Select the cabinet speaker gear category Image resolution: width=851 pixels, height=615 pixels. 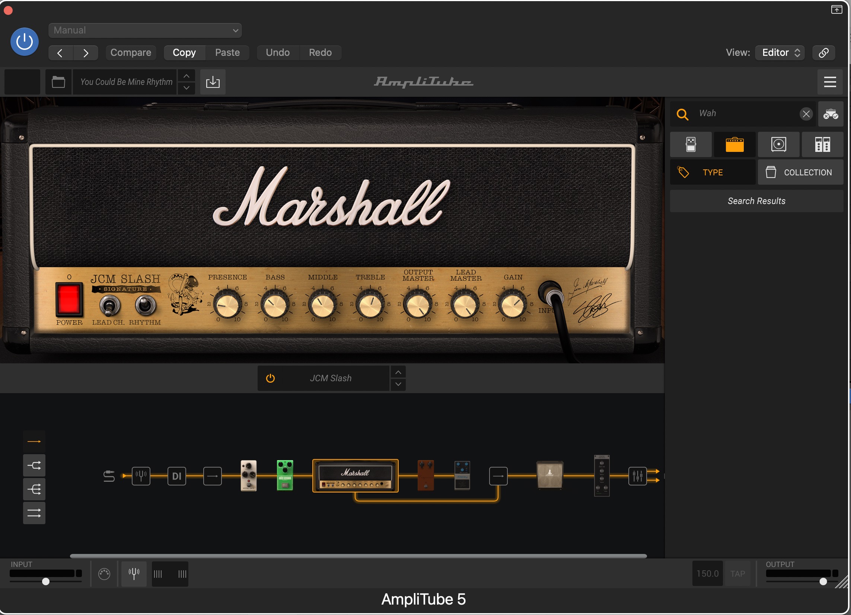pyautogui.click(x=778, y=144)
